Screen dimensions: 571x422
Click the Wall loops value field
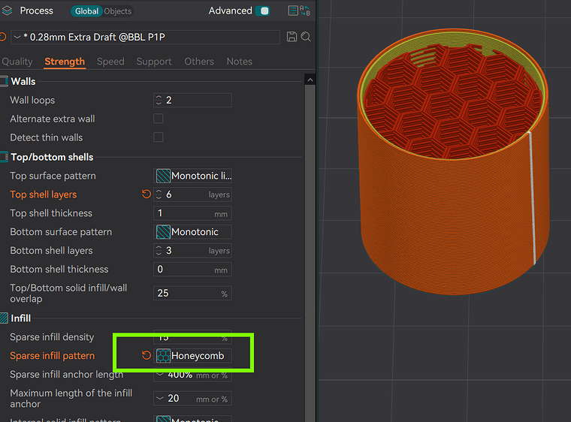coord(192,100)
